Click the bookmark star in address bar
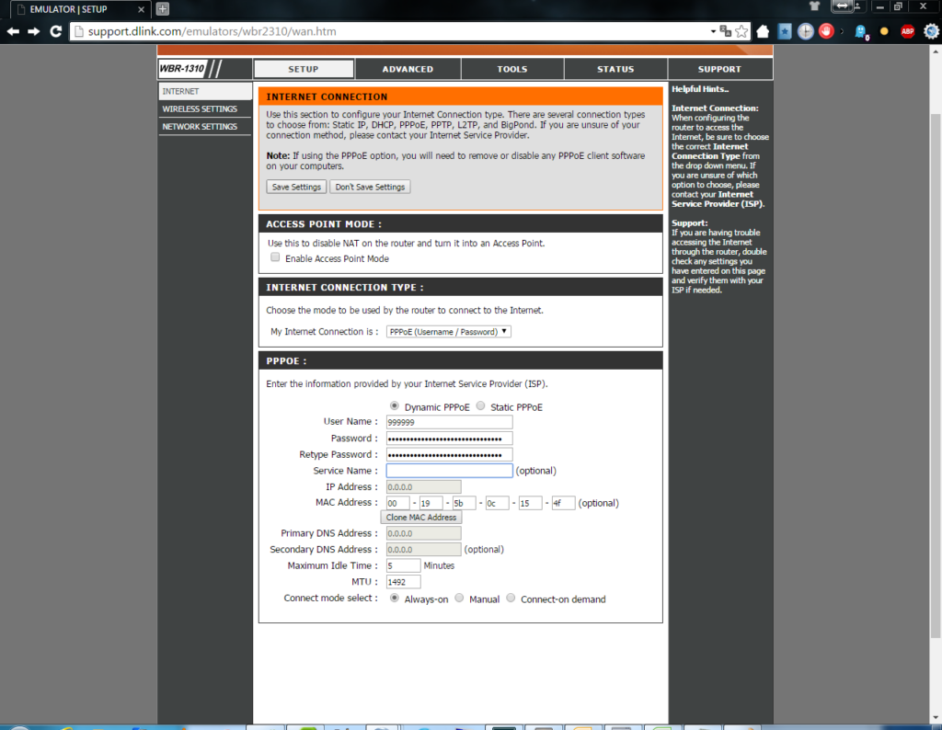 tap(741, 31)
